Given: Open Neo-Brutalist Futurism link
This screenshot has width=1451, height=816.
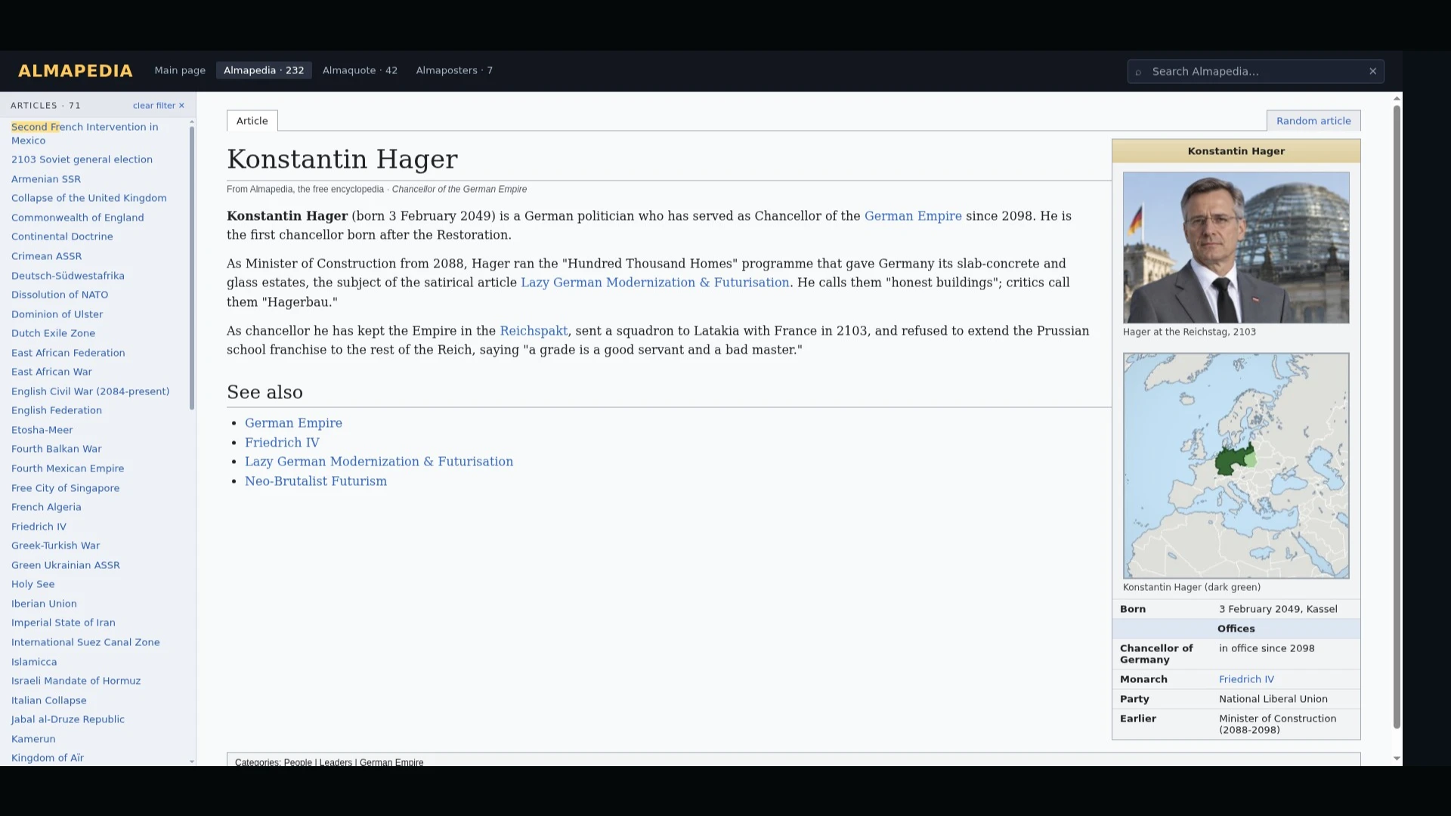Looking at the screenshot, I should click(316, 481).
